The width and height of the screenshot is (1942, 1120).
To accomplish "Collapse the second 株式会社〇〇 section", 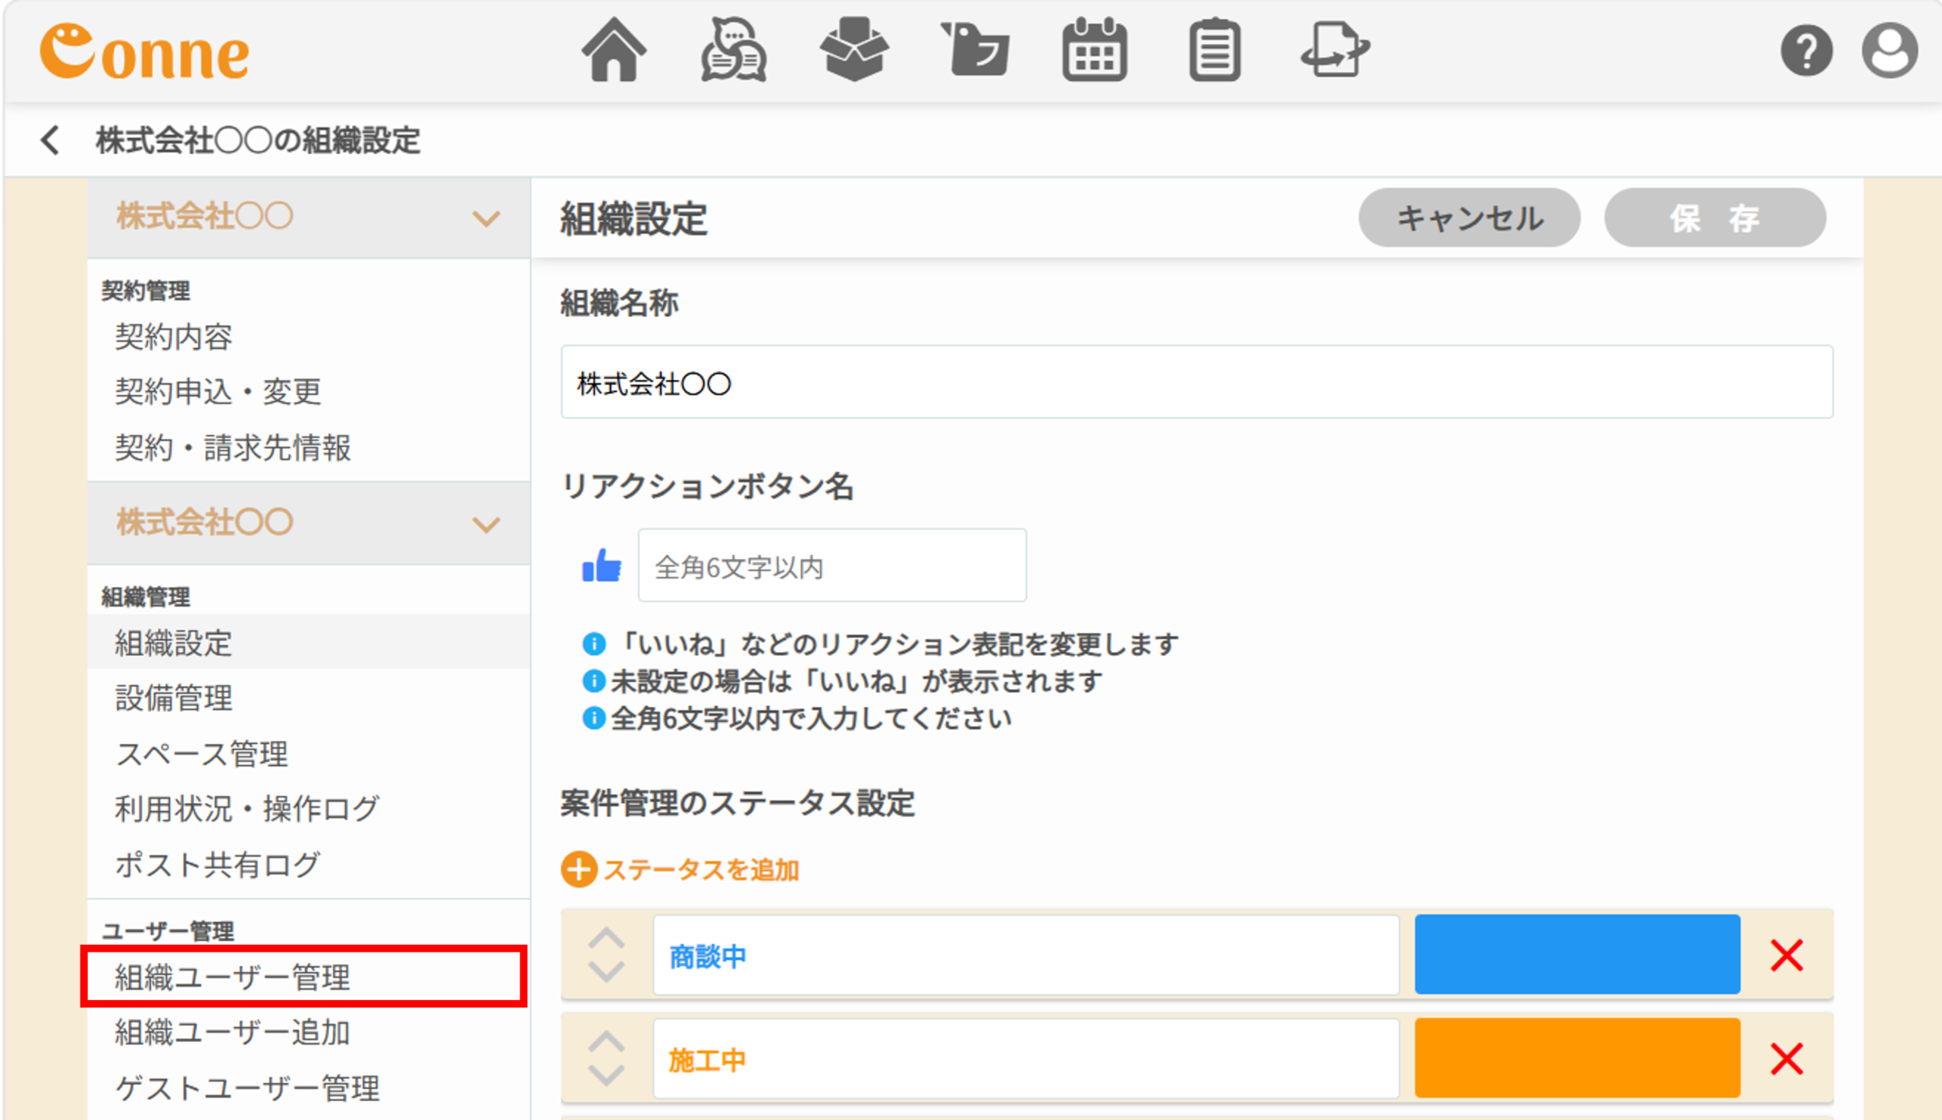I will 486,525.
